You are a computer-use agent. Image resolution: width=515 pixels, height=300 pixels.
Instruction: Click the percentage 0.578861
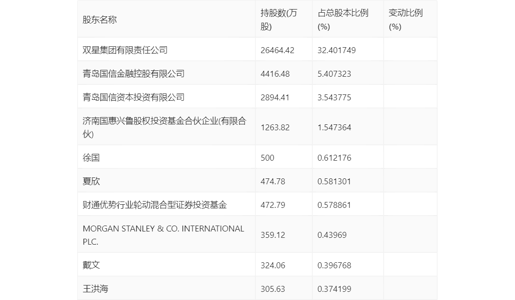334,205
